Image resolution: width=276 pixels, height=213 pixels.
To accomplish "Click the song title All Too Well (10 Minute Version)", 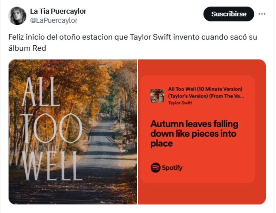I will [205, 89].
